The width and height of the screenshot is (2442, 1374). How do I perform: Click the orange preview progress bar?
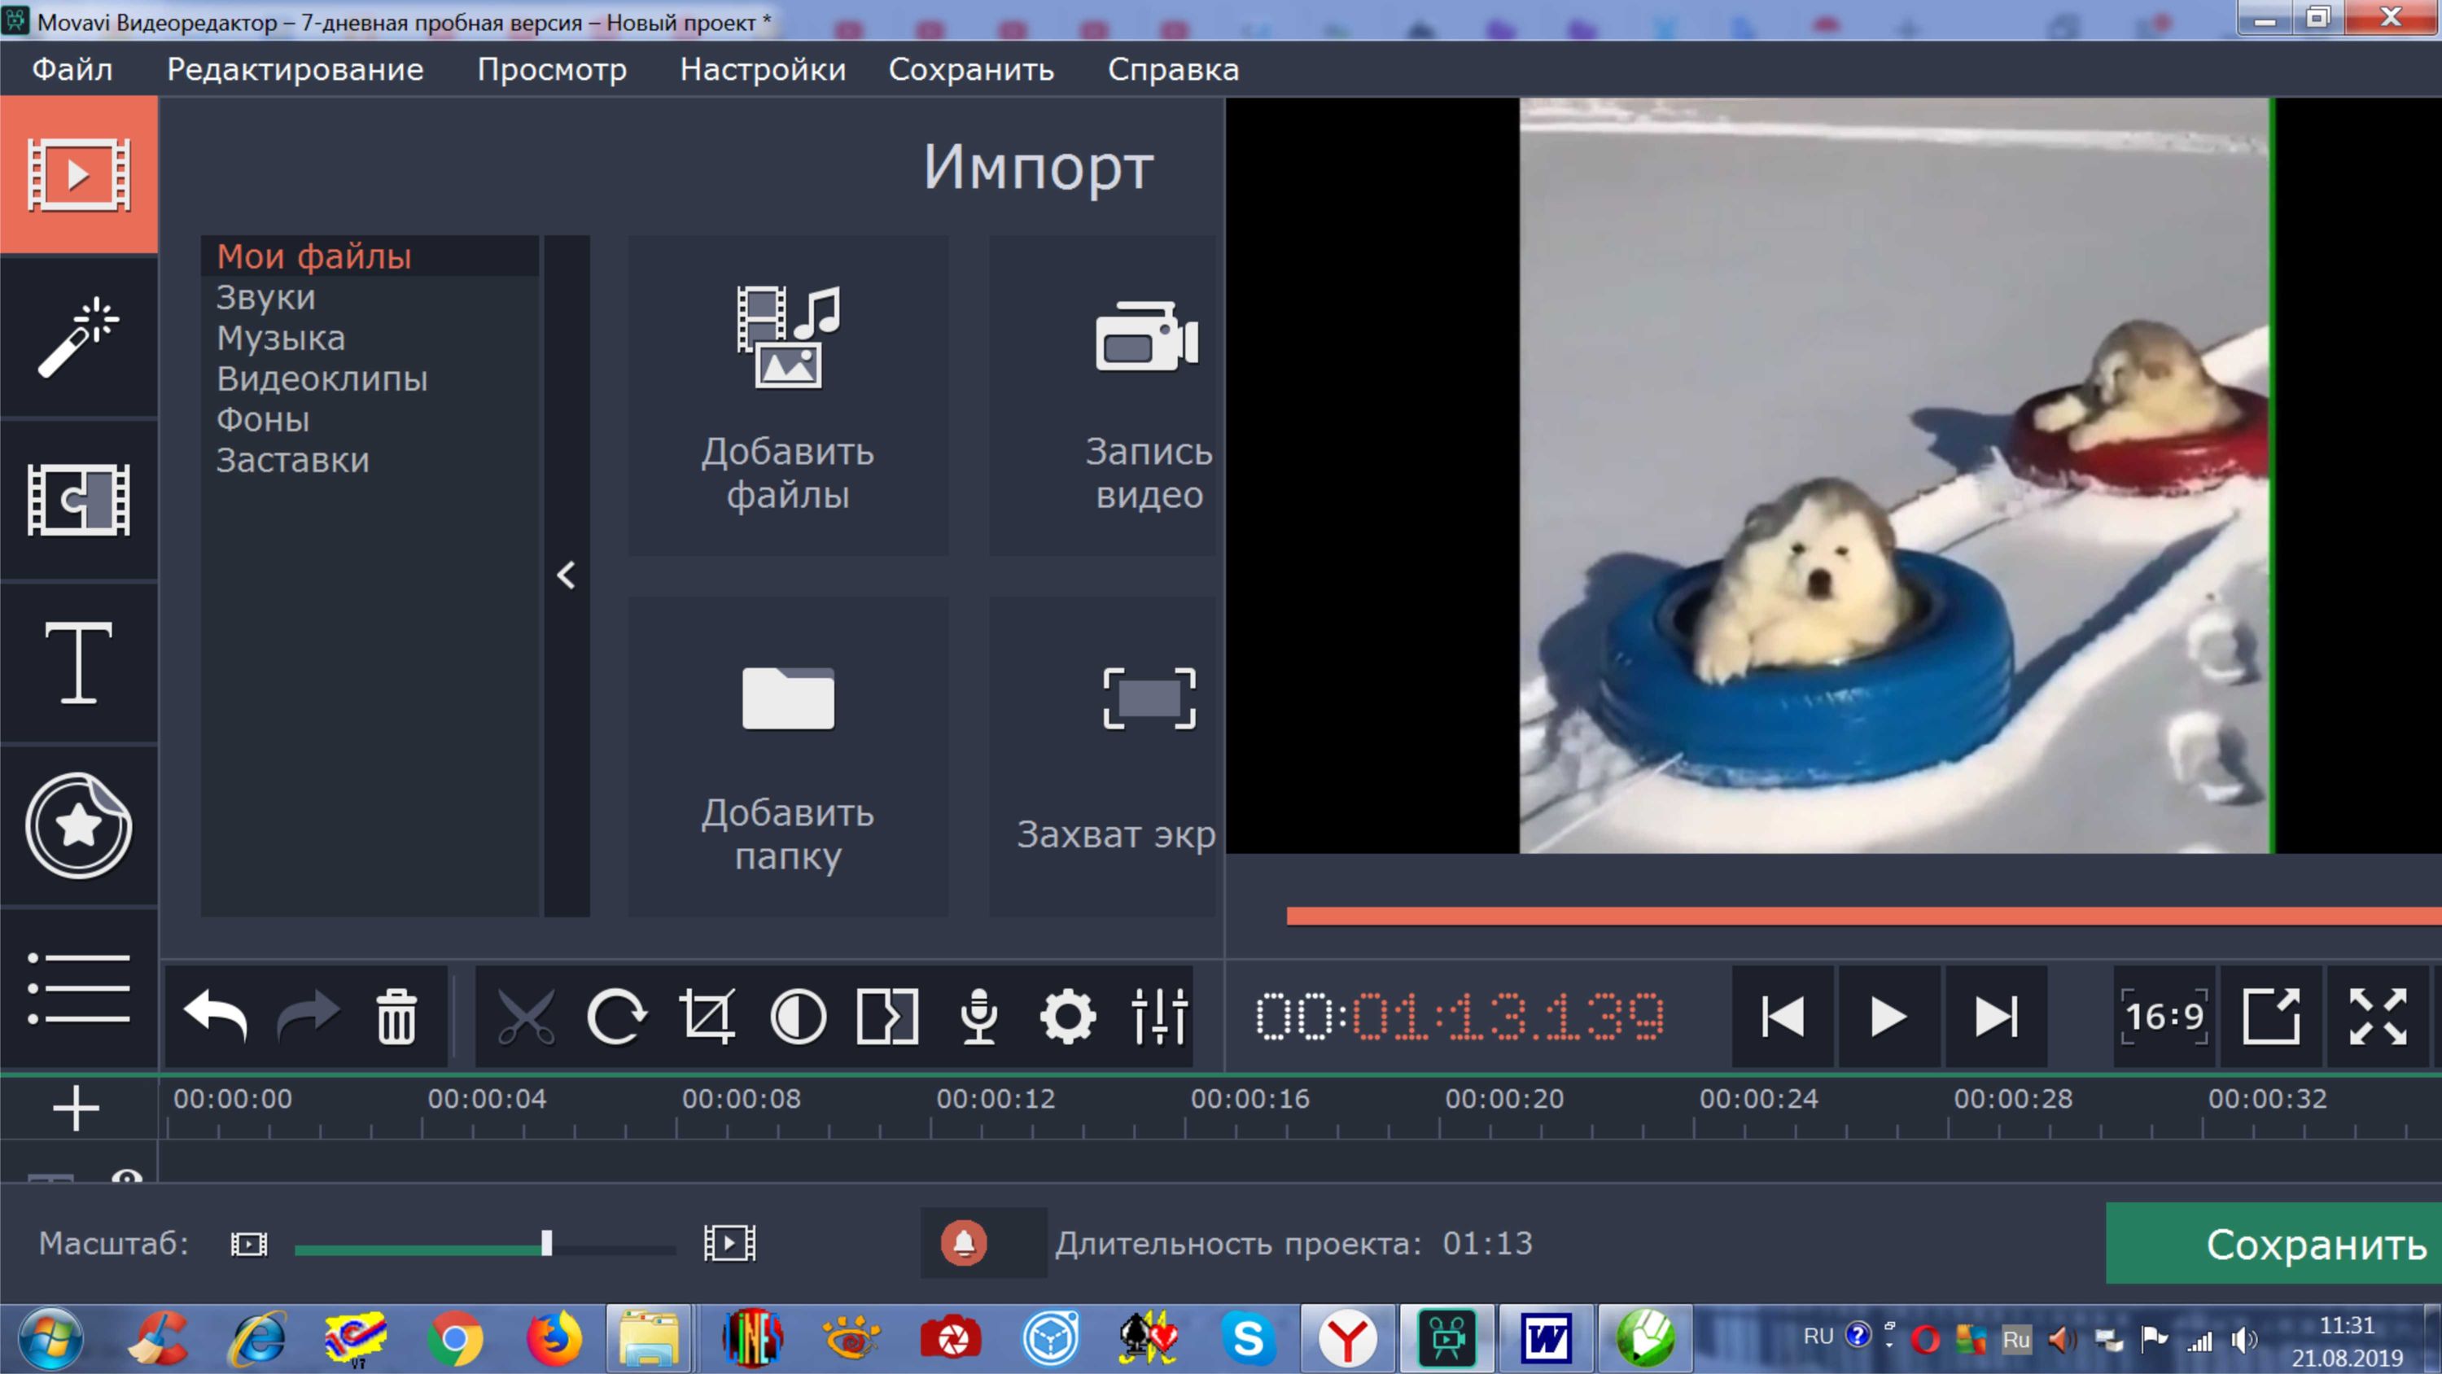[x=1864, y=916]
